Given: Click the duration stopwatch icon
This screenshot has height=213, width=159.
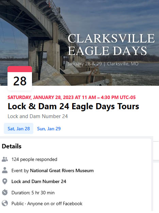Looking at the screenshot, I should pyautogui.click(x=5, y=192).
